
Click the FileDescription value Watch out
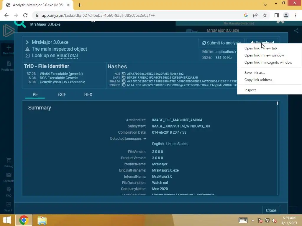pyautogui.click(x=160, y=183)
